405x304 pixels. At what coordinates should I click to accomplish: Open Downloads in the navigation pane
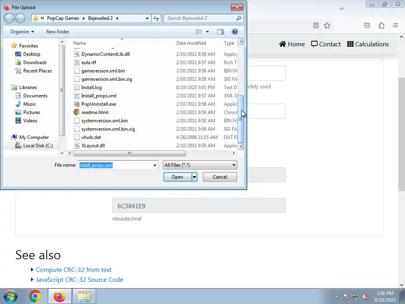point(35,62)
